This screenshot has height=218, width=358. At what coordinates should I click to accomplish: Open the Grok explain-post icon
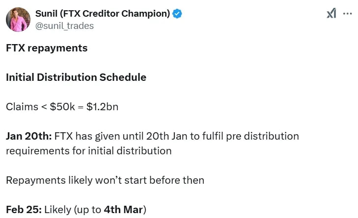pos(331,13)
